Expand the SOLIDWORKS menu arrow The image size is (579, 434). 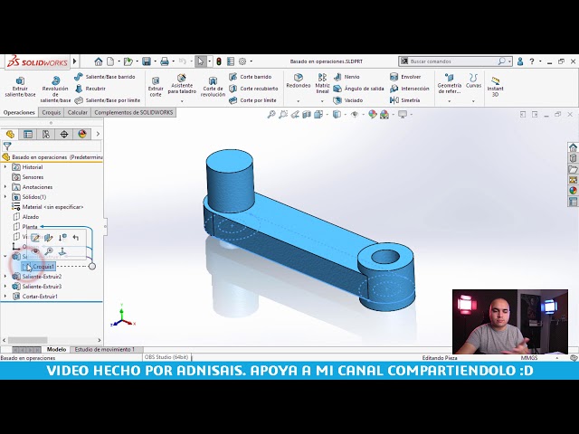click(x=75, y=61)
